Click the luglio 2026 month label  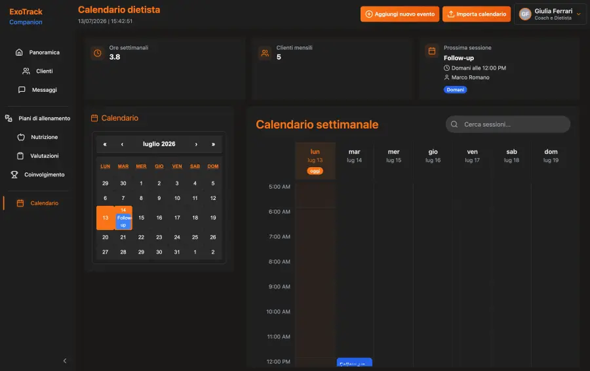pos(159,144)
